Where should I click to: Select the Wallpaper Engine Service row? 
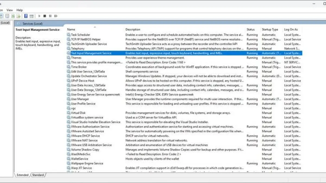point(87,163)
